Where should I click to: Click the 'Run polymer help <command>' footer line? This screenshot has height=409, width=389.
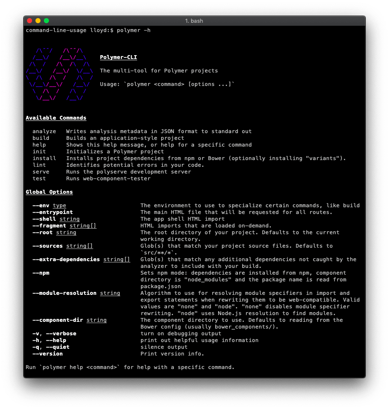(x=130, y=368)
